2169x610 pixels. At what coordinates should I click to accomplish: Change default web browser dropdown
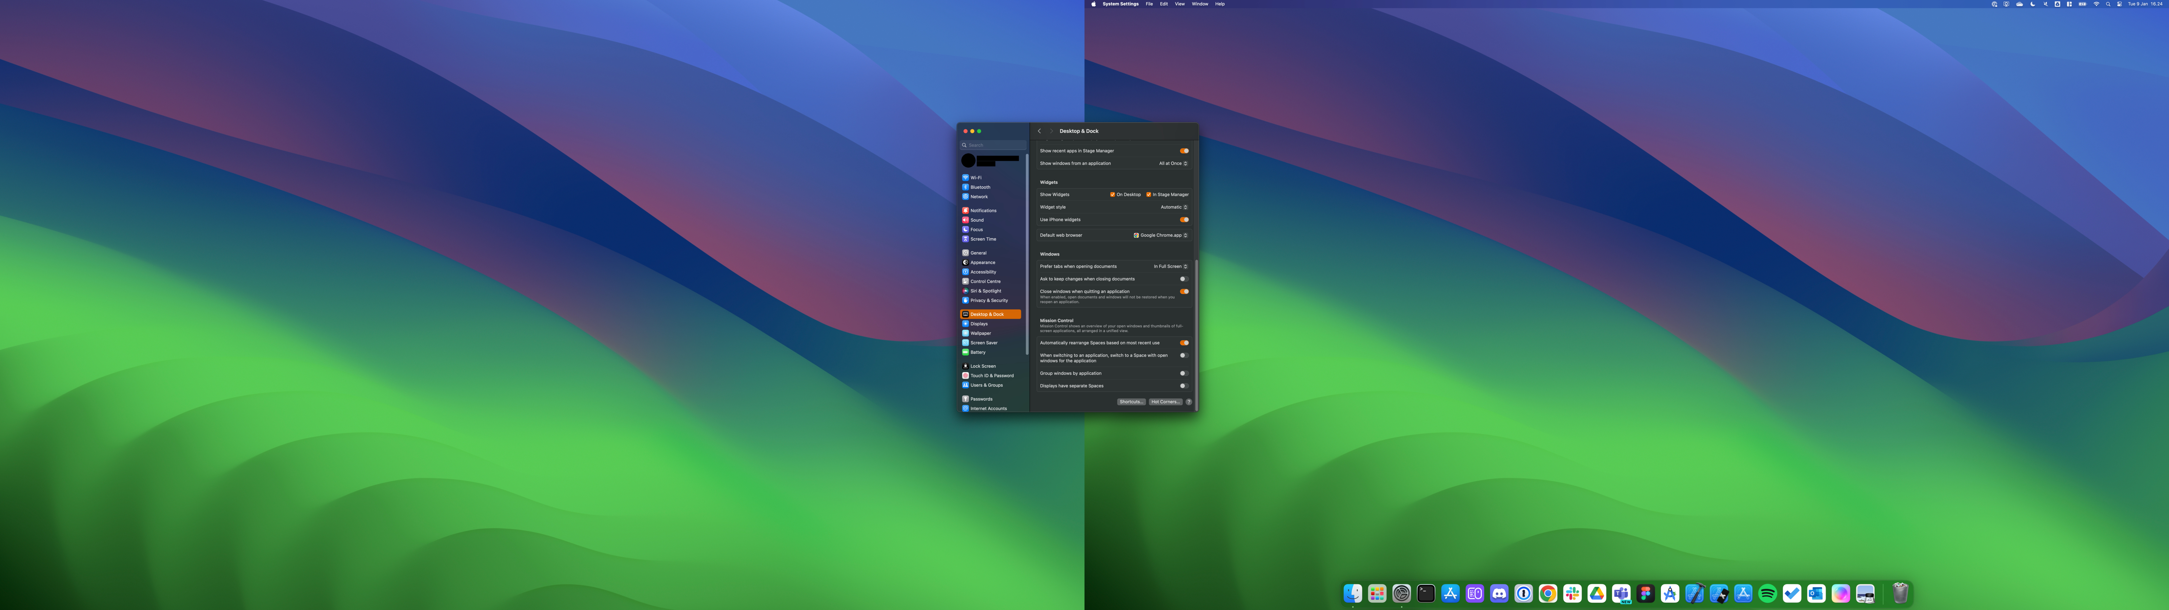1160,235
